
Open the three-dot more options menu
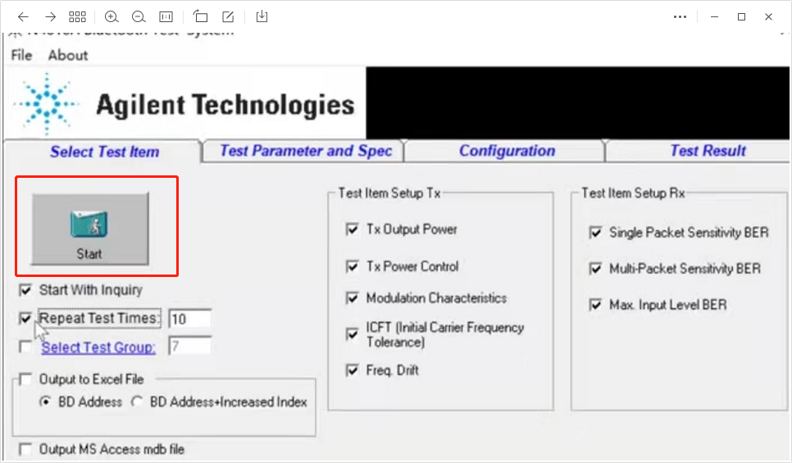coord(680,16)
